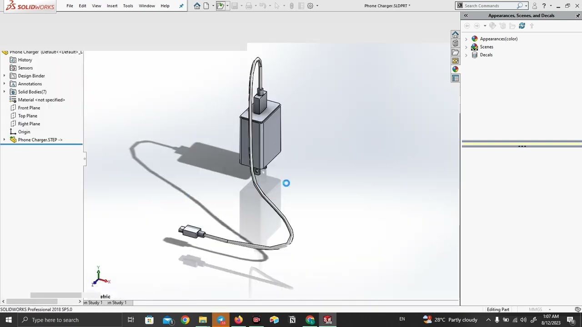
Task: Click the SOLIDWORKS logo
Action: (30, 6)
